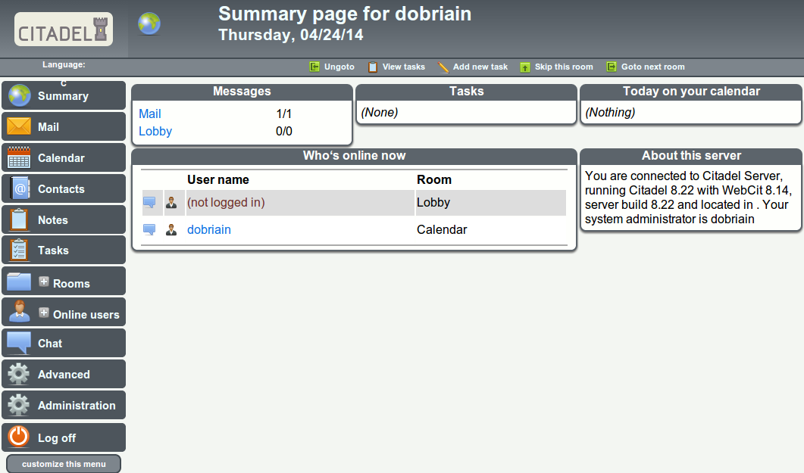804x473 pixels.
Task: Click the Language label
Action: (x=64, y=64)
